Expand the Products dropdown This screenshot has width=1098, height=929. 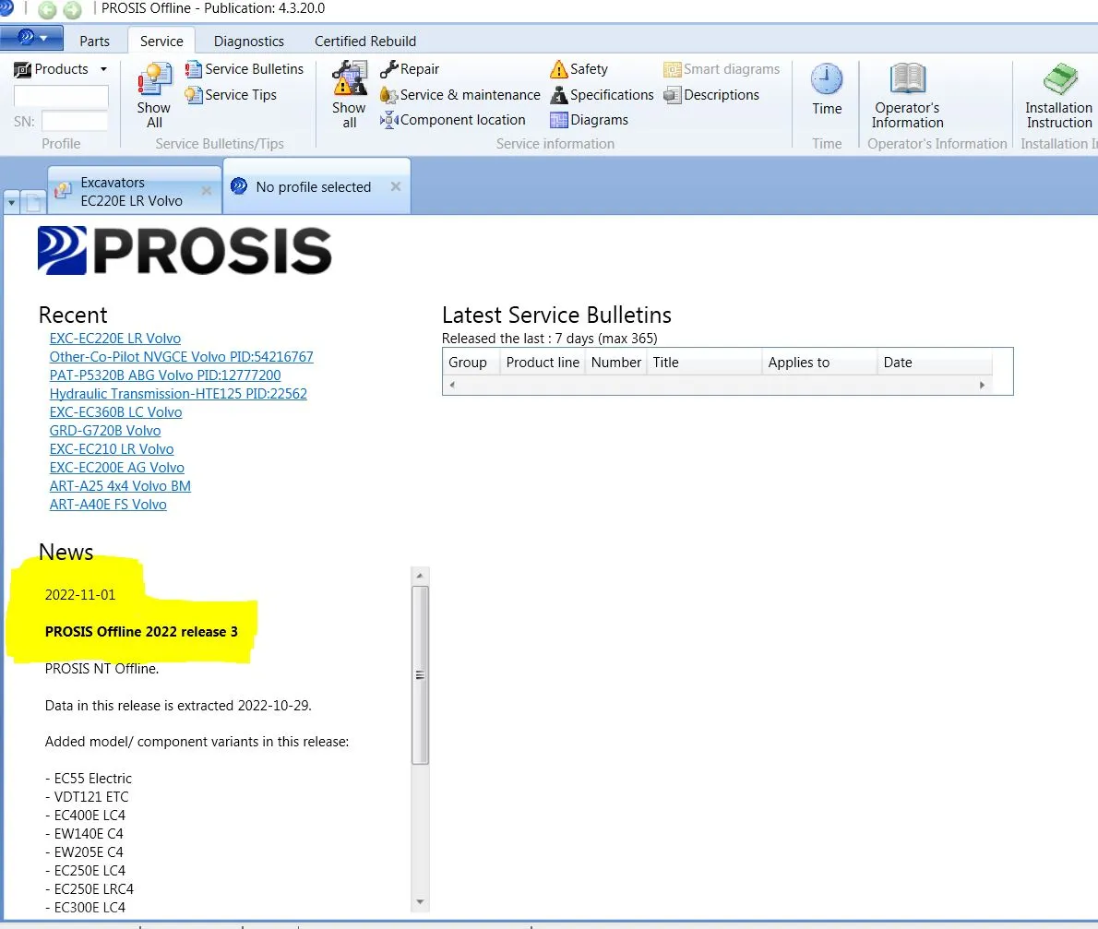[x=103, y=69]
